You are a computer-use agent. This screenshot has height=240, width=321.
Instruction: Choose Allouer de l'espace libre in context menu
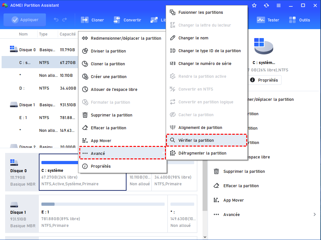click(x=122, y=89)
